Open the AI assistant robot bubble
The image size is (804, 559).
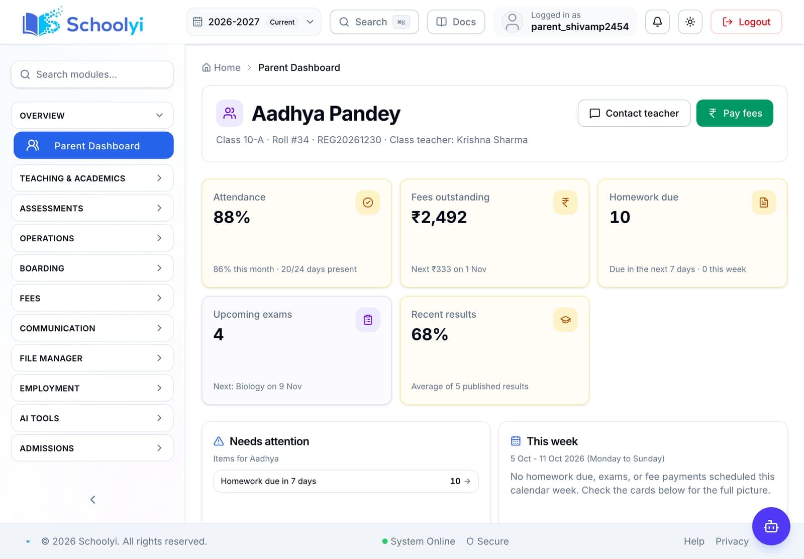[771, 526]
